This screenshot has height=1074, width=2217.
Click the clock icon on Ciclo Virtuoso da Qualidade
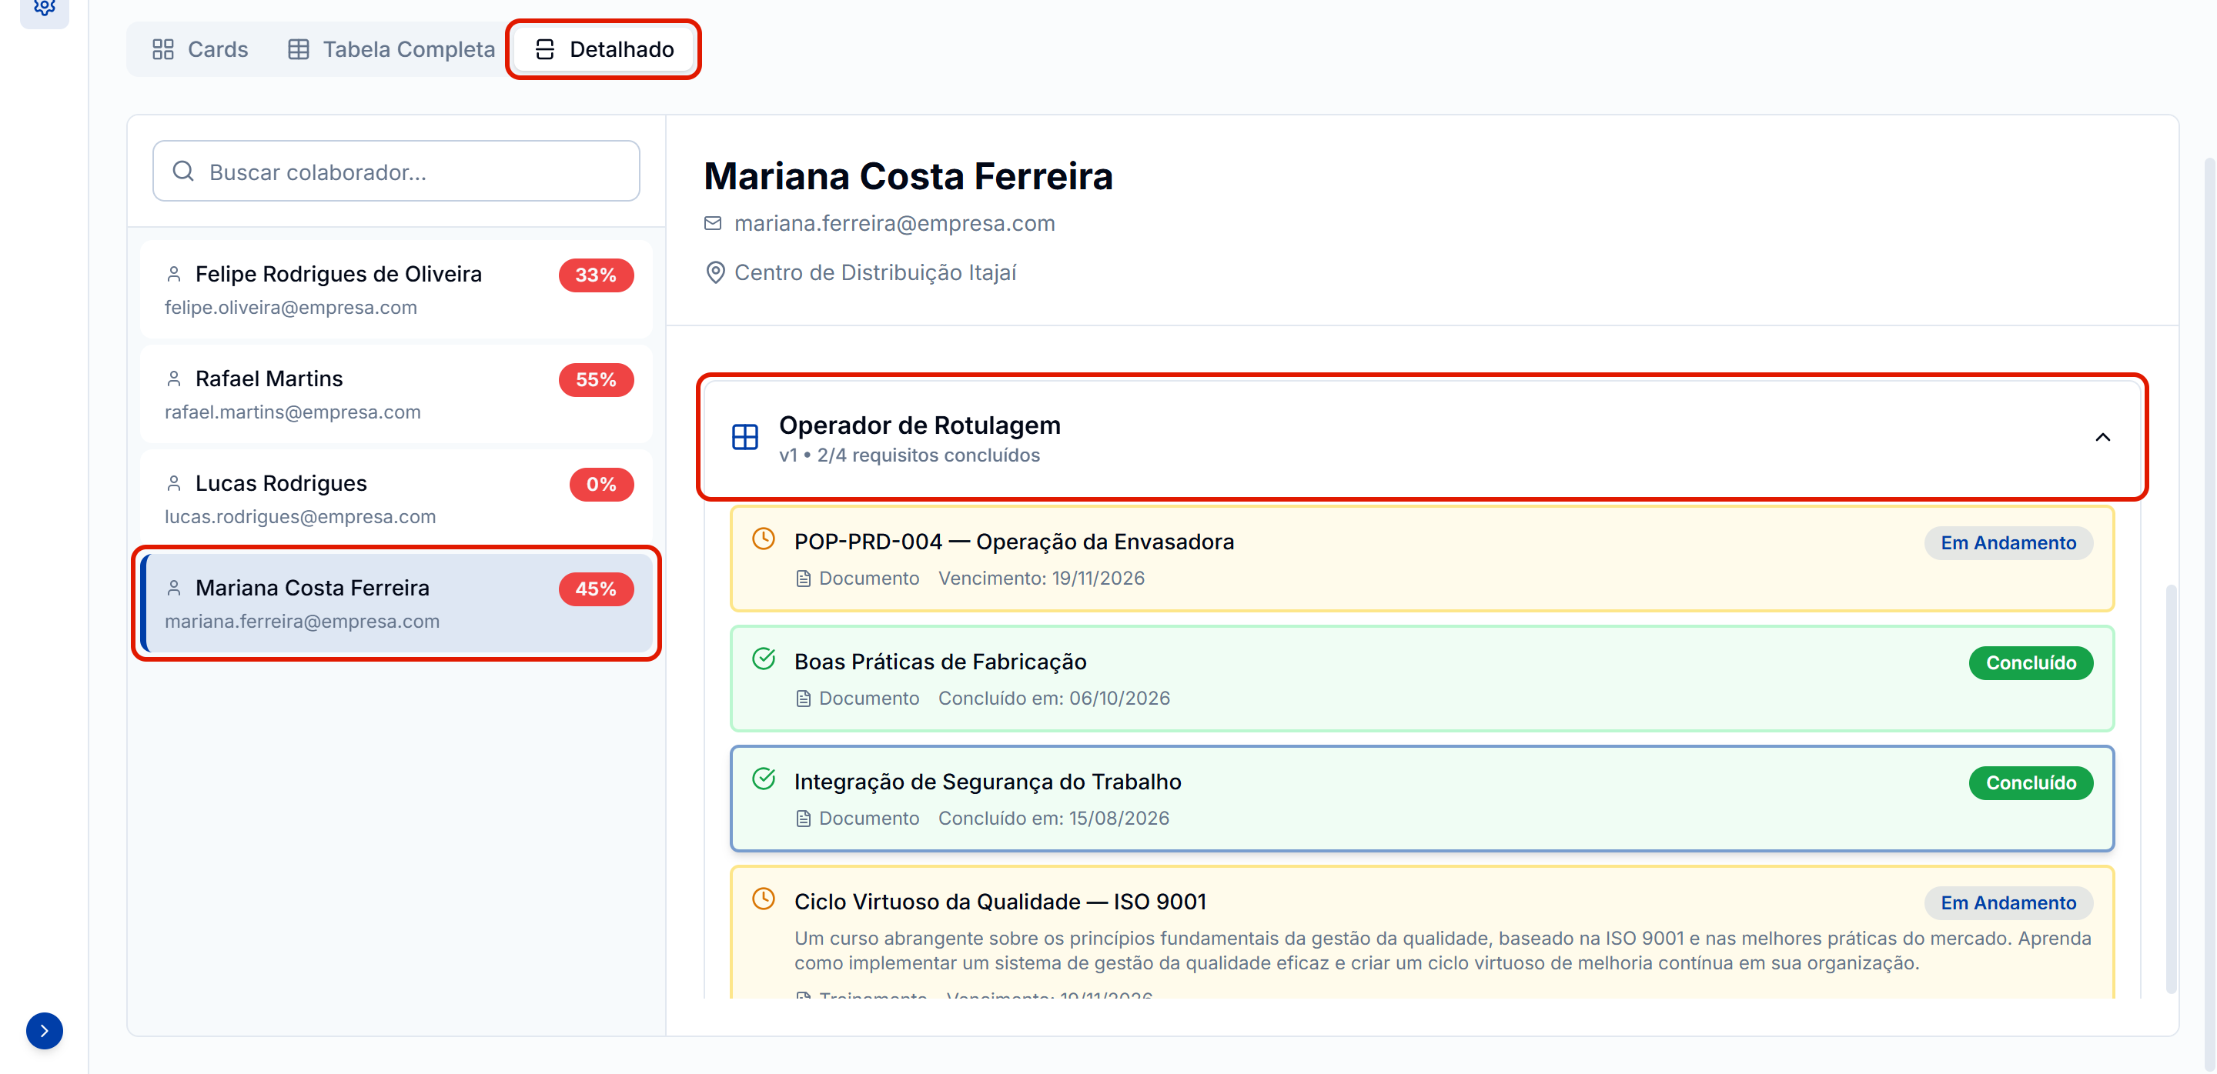pos(764,899)
